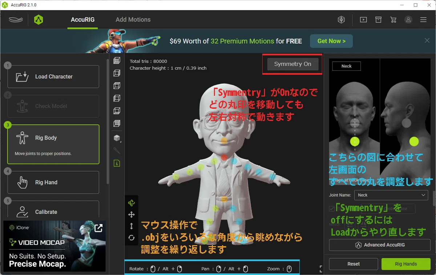Go to step 1 Load Character
The width and height of the screenshot is (436, 275).
coord(53,77)
